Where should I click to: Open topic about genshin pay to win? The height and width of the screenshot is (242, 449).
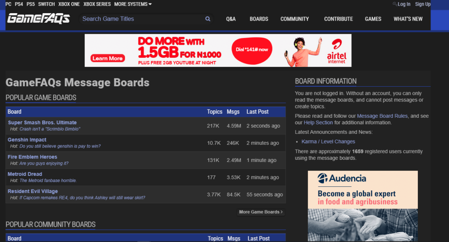(60, 146)
